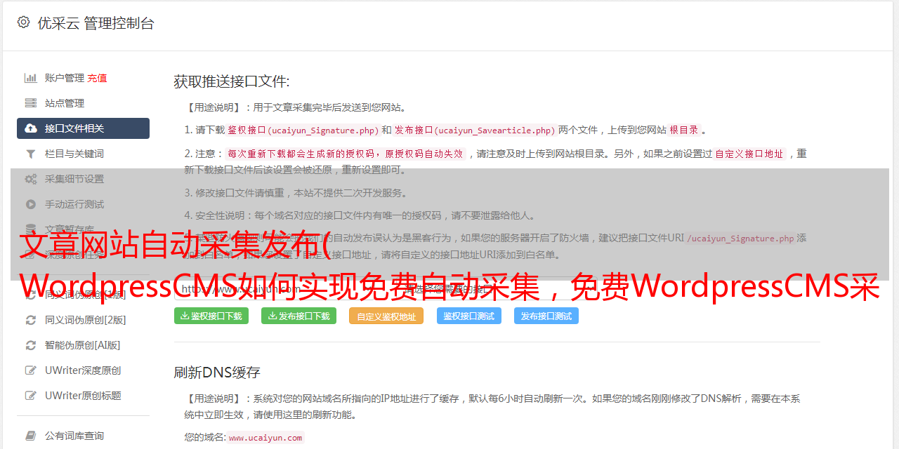Open the 充值 recharge link
The height and width of the screenshot is (449, 899).
coord(97,78)
